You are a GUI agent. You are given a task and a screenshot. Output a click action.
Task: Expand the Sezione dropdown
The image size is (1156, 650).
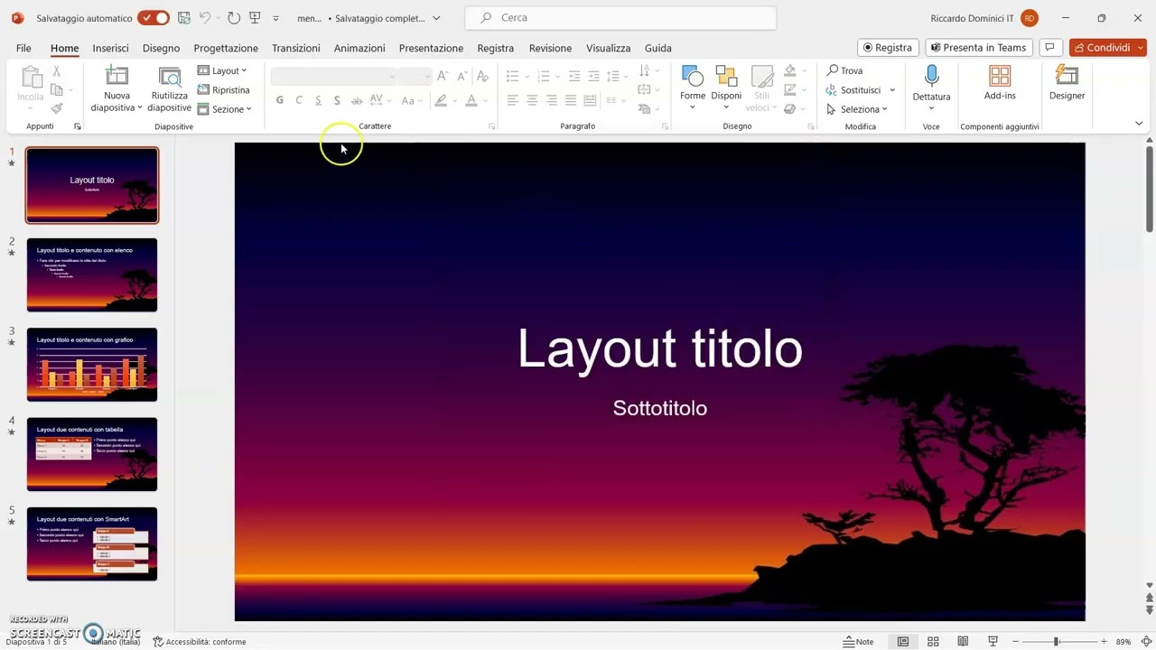click(x=224, y=109)
